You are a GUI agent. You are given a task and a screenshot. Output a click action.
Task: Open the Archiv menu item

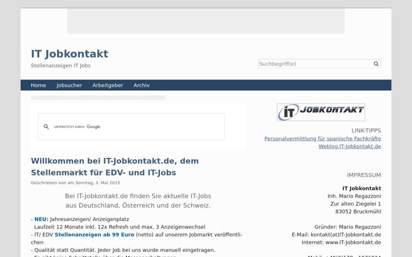coord(142,85)
